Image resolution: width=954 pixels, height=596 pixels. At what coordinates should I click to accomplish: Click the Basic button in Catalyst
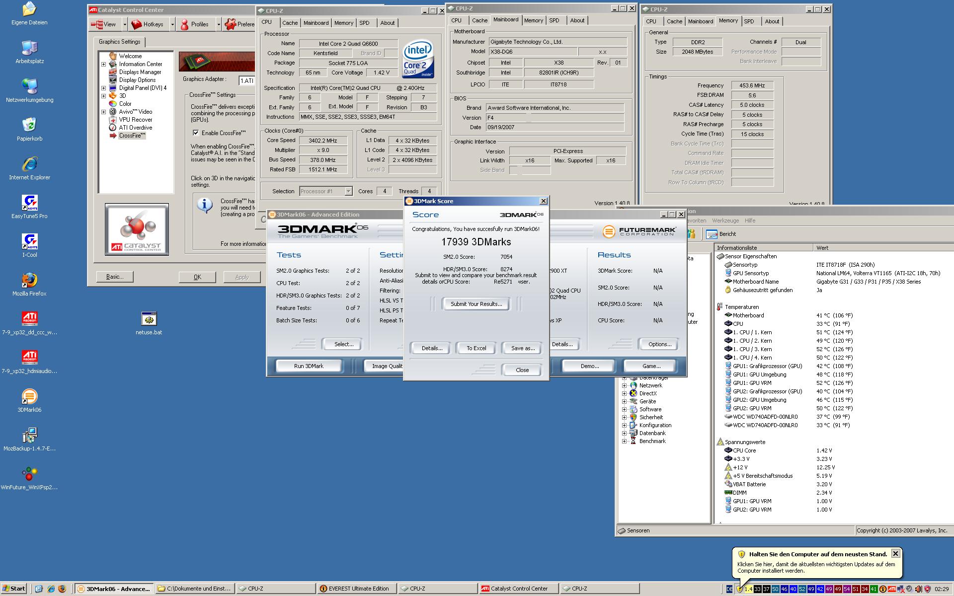115,277
